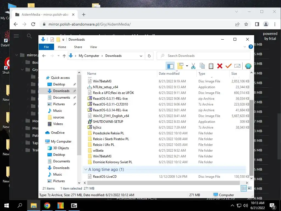Click the Search Downloads field
The height and width of the screenshot is (211, 281).
[x=203, y=56]
